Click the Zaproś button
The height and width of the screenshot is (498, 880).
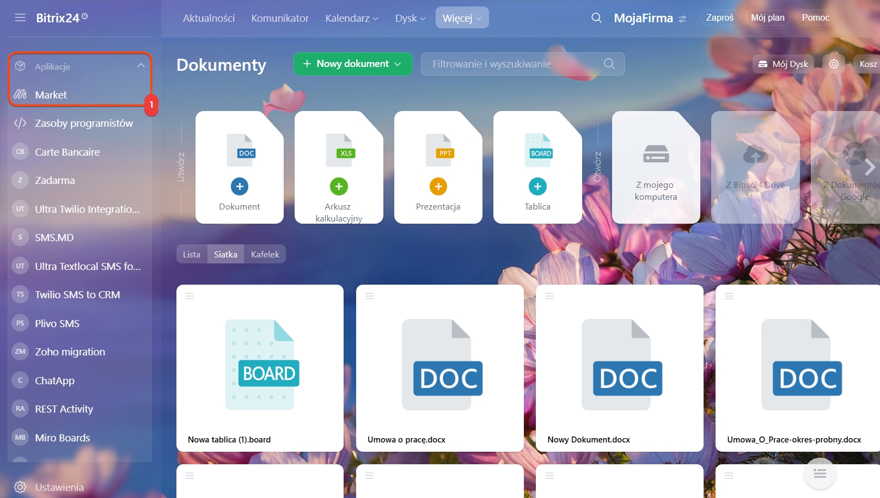[720, 17]
